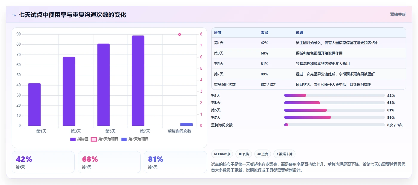Click the 第7天 bar in chart
The image size is (418, 185).
pyautogui.click(x=138, y=80)
